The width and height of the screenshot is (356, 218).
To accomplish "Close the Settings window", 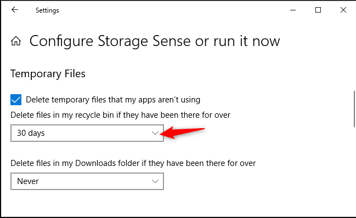I will coord(343,10).
